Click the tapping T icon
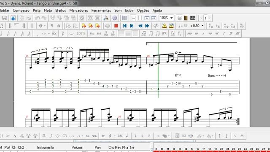Screen dimensions: 270x152 (135, 136)
